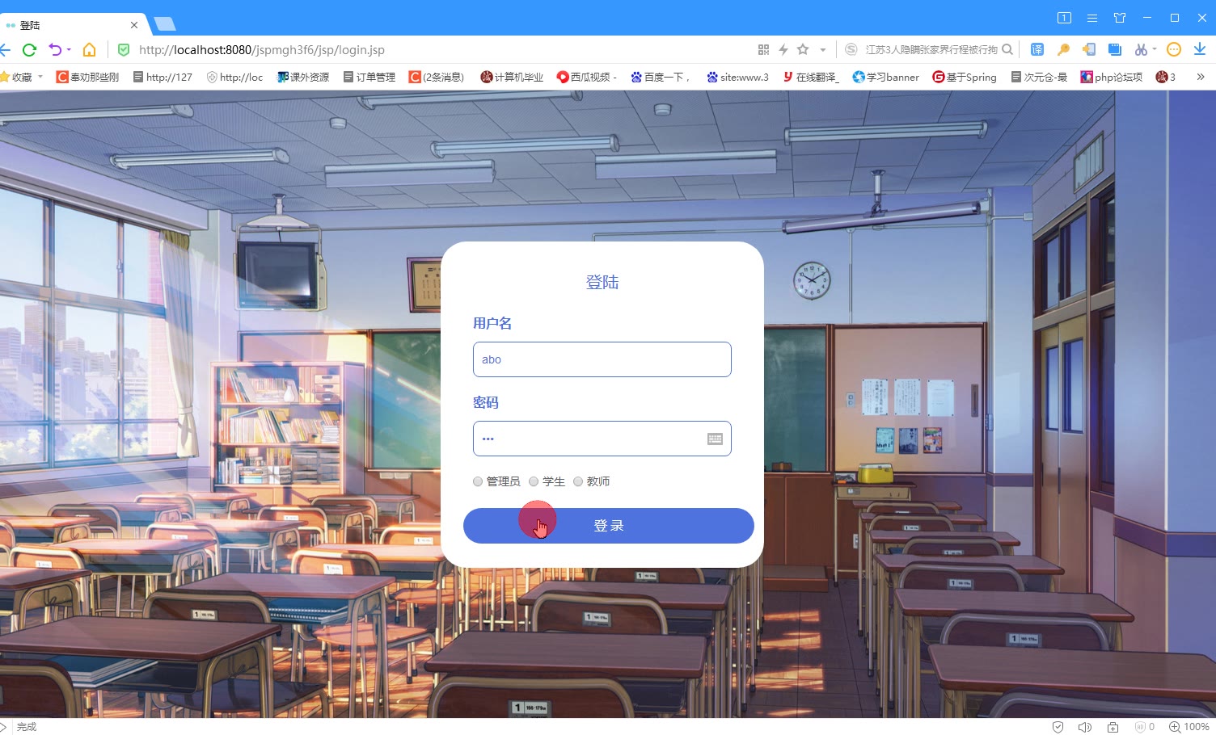Open the QR code icon in address bar
The width and height of the screenshot is (1216, 735).
pos(763,50)
